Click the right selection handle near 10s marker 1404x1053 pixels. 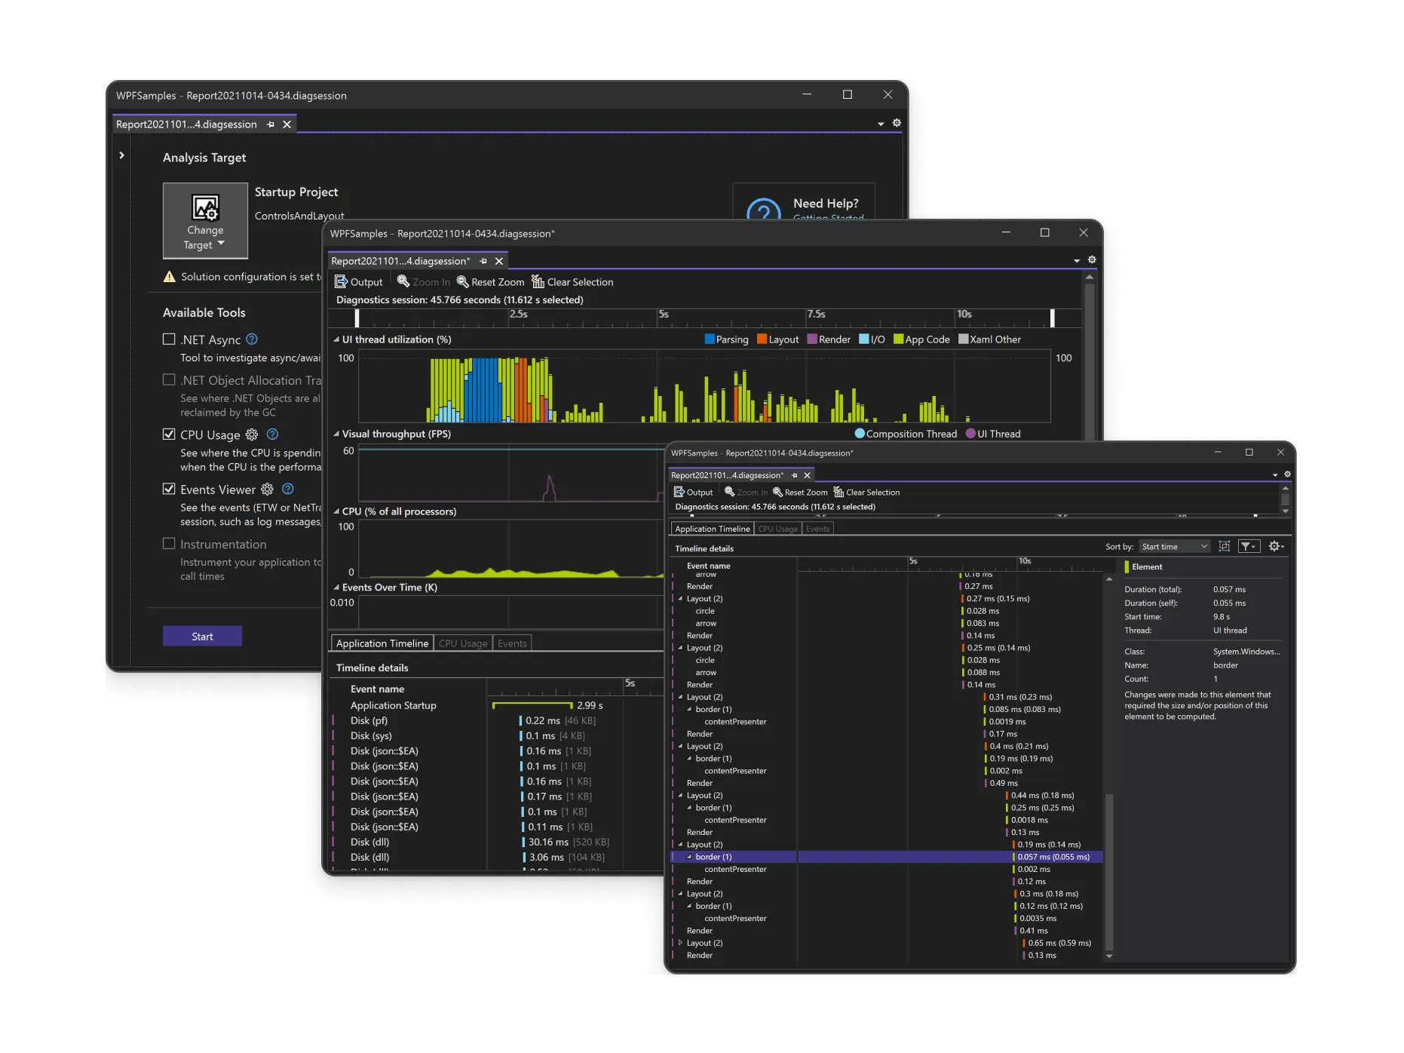pyautogui.click(x=1052, y=318)
